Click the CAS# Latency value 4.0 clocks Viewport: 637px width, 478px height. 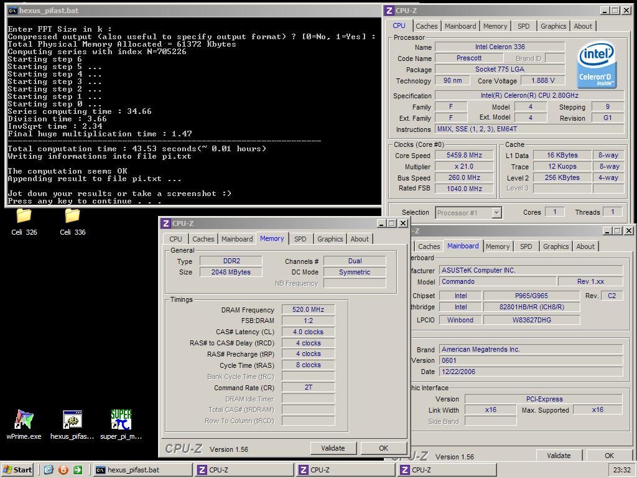[x=309, y=332]
